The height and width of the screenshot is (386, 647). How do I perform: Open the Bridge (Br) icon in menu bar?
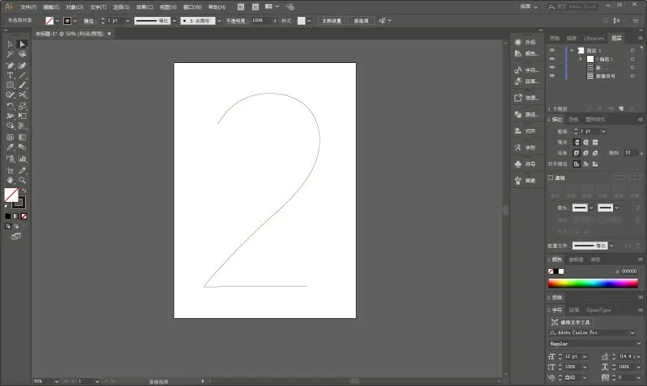pos(241,7)
